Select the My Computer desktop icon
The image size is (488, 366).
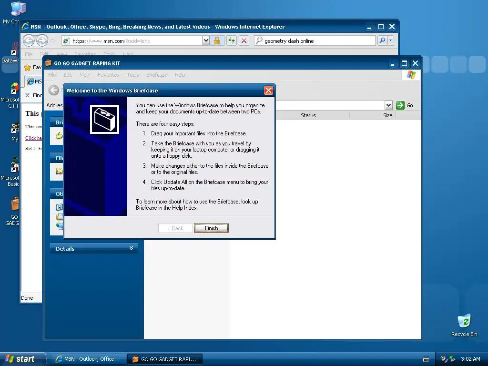[x=11, y=12]
